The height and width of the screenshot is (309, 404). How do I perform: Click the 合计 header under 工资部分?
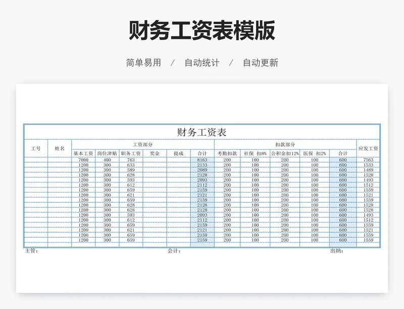click(203, 153)
